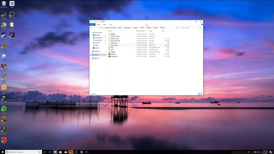This screenshot has height=154, width=274.
Task: Navigate to the PUBG breadcrumb segment
Action: click(x=142, y=27)
